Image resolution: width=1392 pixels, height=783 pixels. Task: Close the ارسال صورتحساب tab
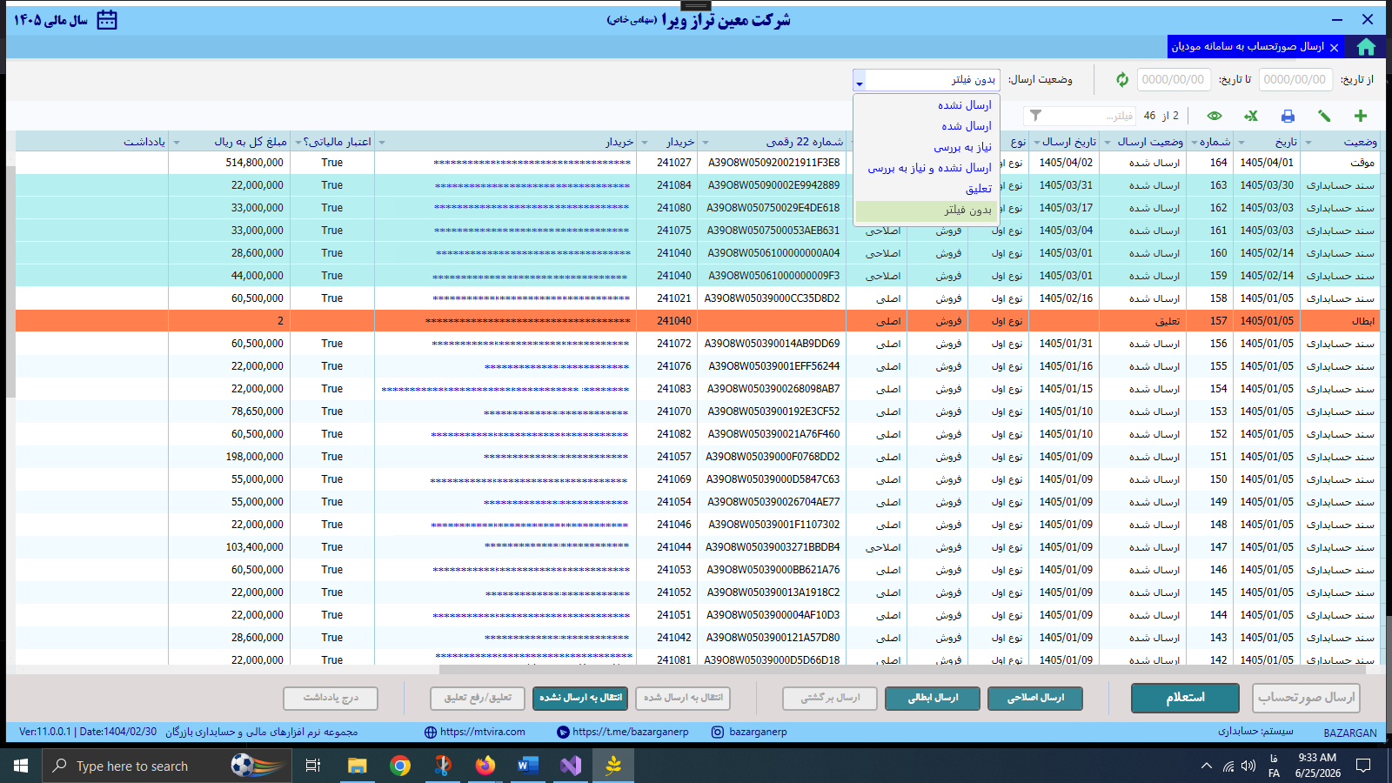point(1334,47)
